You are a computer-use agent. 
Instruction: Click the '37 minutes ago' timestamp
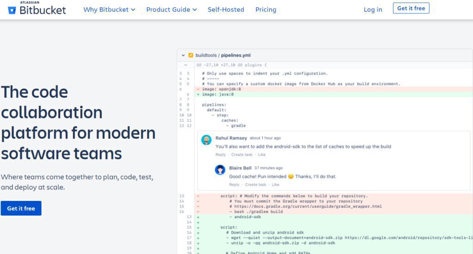coord(268,168)
